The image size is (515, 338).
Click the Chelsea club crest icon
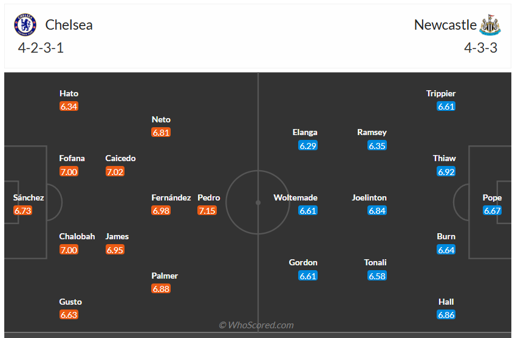(25, 25)
